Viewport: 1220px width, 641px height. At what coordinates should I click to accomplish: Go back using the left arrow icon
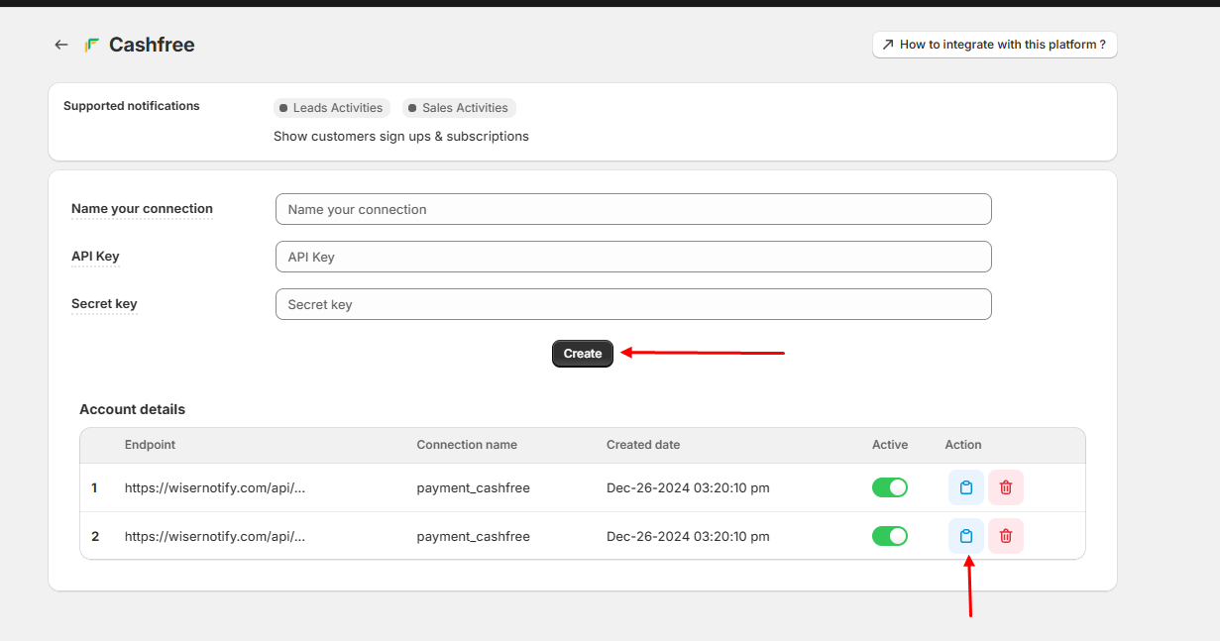pyautogui.click(x=61, y=45)
